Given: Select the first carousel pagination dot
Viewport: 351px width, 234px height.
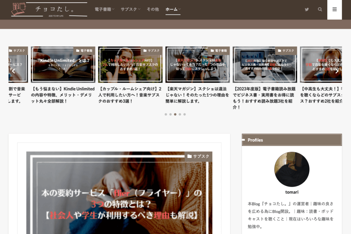Looking at the screenshot, I should pyautogui.click(x=166, y=114).
